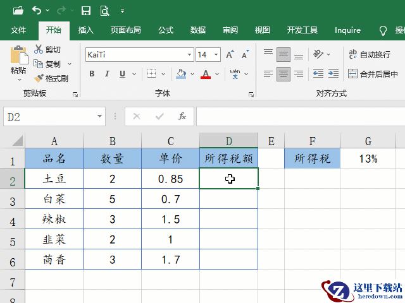Viewport: 405px width, 303px height.
Task: Cancel formula entry with X
Action: (x=137, y=116)
